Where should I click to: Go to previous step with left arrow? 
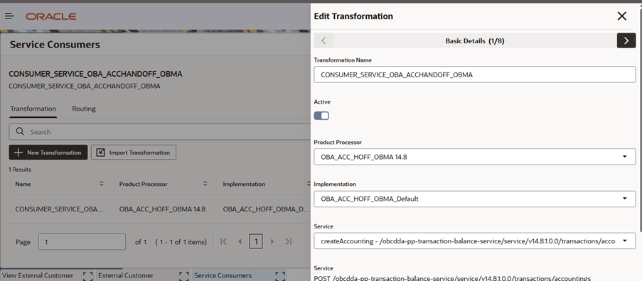(323, 40)
